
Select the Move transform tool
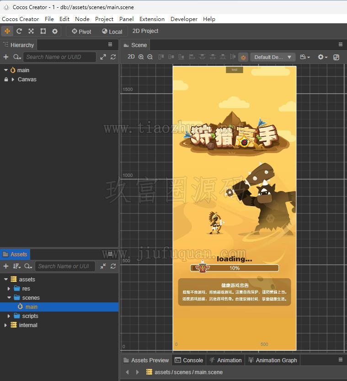tap(7, 31)
